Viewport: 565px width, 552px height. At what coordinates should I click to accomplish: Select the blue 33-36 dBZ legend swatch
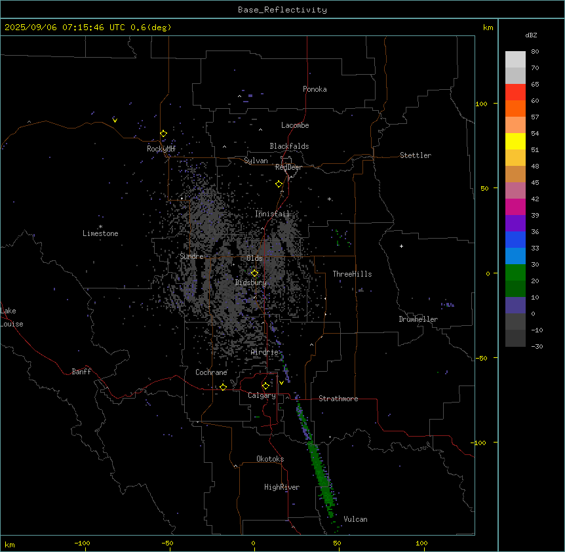[515, 239]
